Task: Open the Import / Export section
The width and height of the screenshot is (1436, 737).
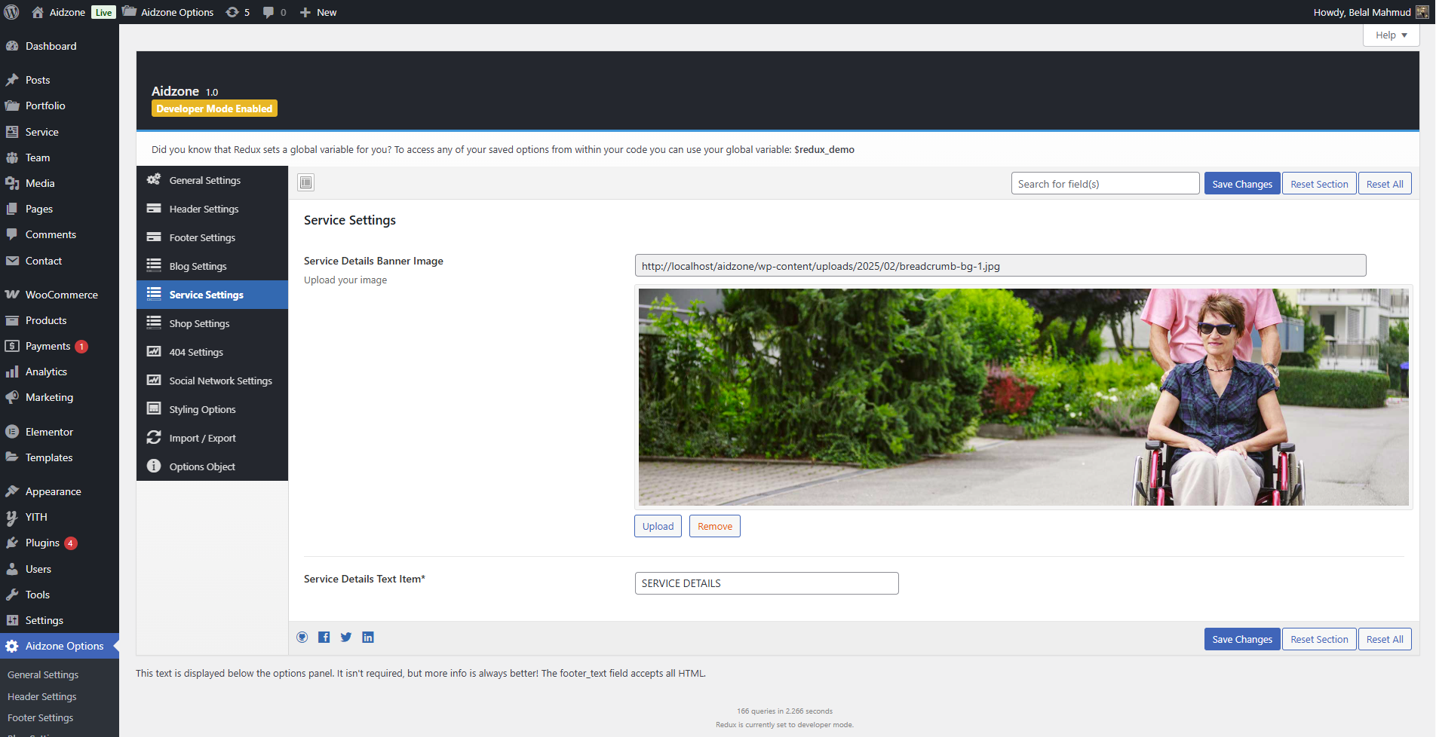Action: click(x=202, y=438)
